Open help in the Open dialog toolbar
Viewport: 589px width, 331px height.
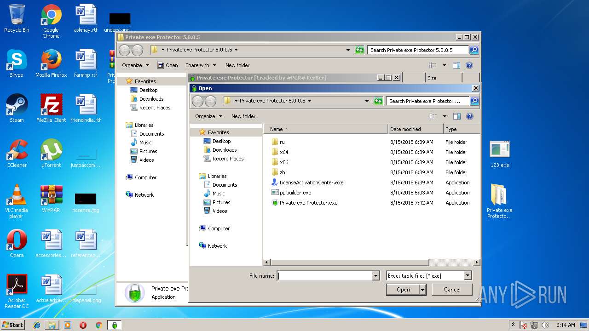tap(470, 116)
